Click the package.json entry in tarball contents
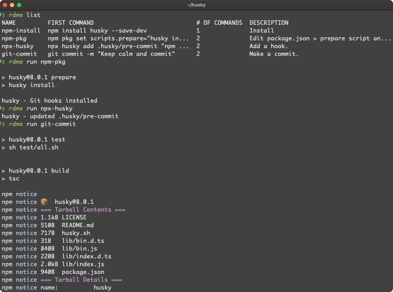The image size is (393, 292). click(x=83, y=272)
